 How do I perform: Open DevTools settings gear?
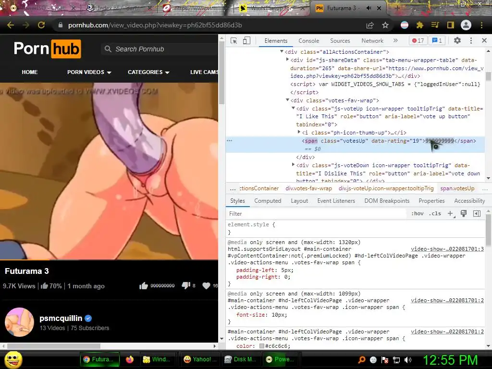[457, 40]
